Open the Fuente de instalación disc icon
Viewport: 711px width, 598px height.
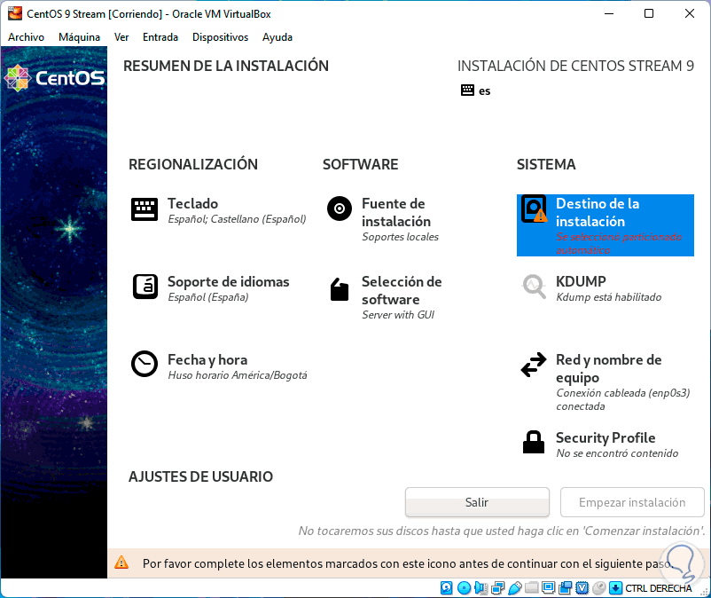[x=340, y=209]
